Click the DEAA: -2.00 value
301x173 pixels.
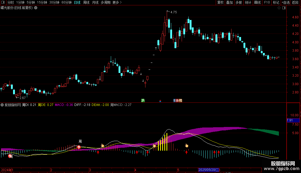click(100, 105)
